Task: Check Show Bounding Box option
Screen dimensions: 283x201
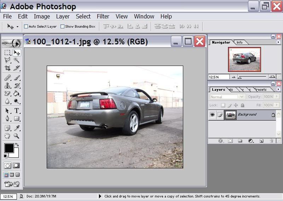Action: tap(63, 27)
